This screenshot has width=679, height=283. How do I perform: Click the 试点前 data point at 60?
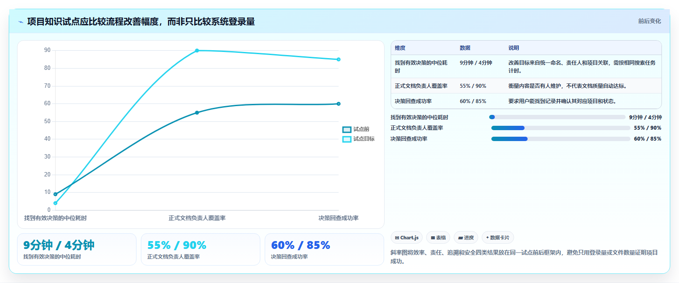[339, 104]
